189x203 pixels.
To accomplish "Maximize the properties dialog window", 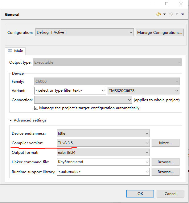I will click(167, 4).
